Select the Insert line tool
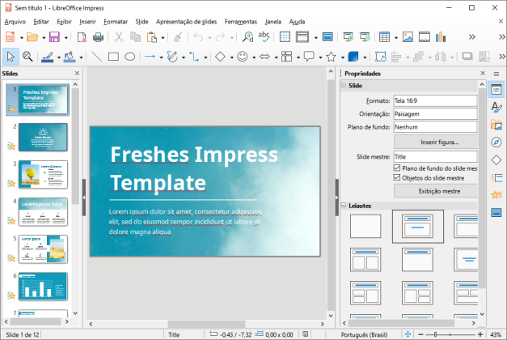This screenshot has height=340, width=507. [x=96, y=57]
